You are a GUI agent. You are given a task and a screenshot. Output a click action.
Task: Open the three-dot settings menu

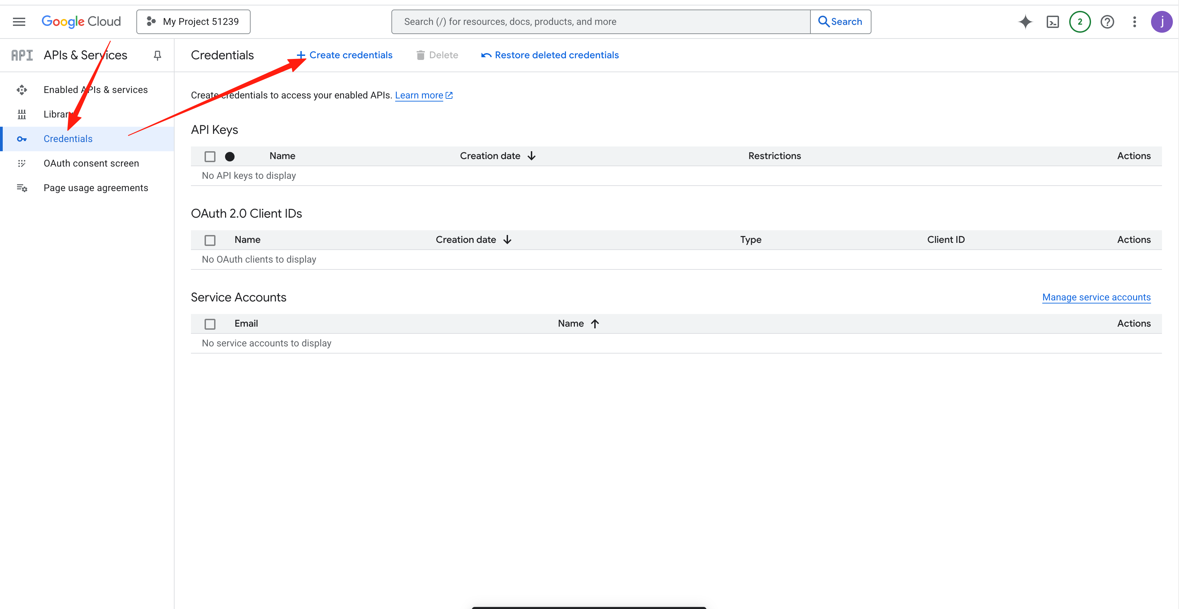[1134, 21]
